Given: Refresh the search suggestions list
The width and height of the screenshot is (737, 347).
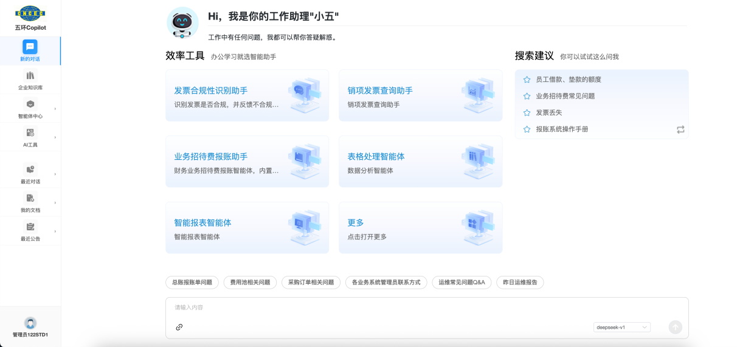Looking at the screenshot, I should point(680,129).
